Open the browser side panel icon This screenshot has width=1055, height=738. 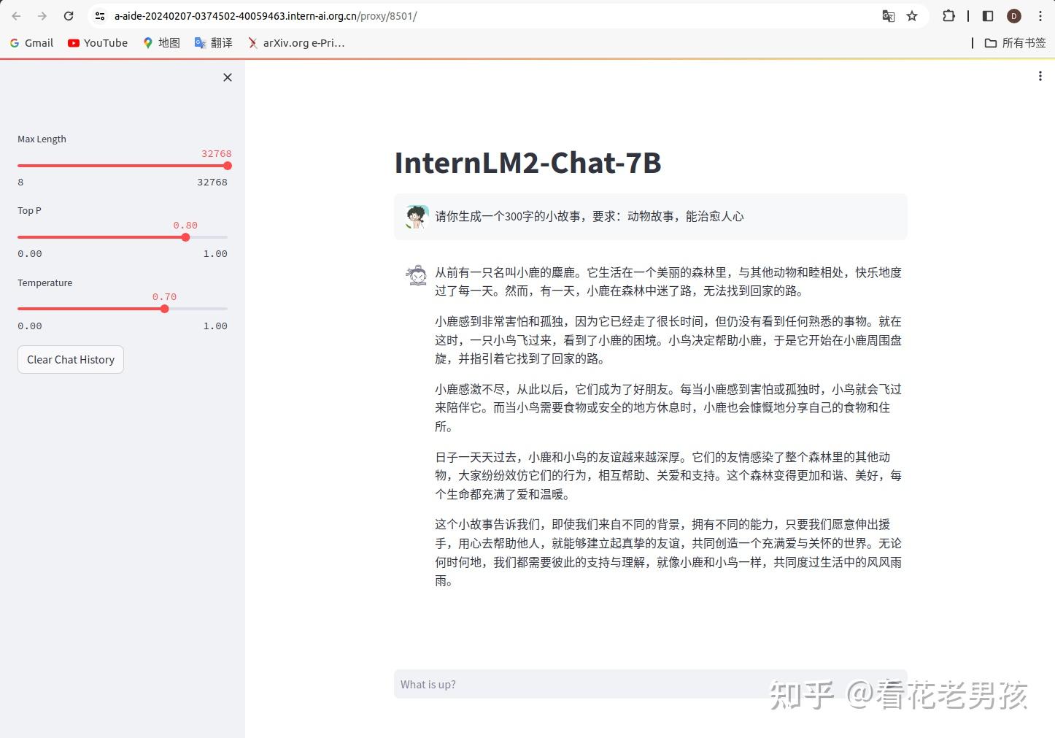[986, 15]
